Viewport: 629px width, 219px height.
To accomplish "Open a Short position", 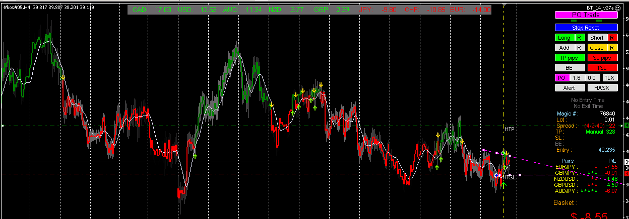I will 597,38.
